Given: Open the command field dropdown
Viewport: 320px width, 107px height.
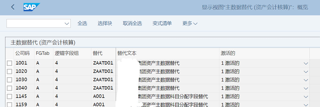Looking at the screenshot, I should pyautogui.click(x=67, y=23).
